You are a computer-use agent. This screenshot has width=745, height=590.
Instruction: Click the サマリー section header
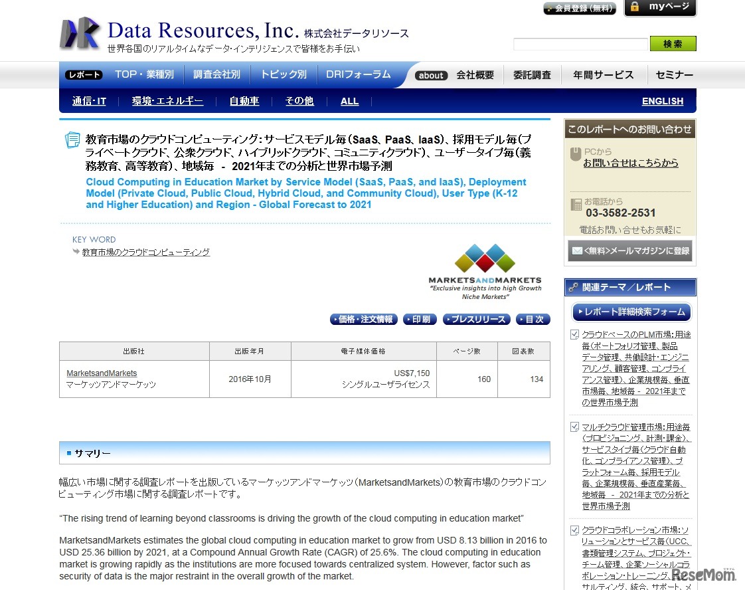coord(305,452)
